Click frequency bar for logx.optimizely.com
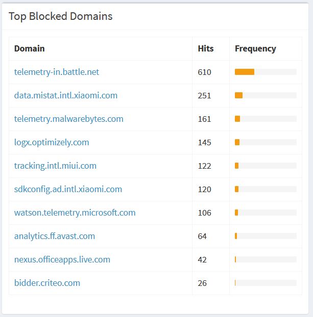 (x=266, y=142)
